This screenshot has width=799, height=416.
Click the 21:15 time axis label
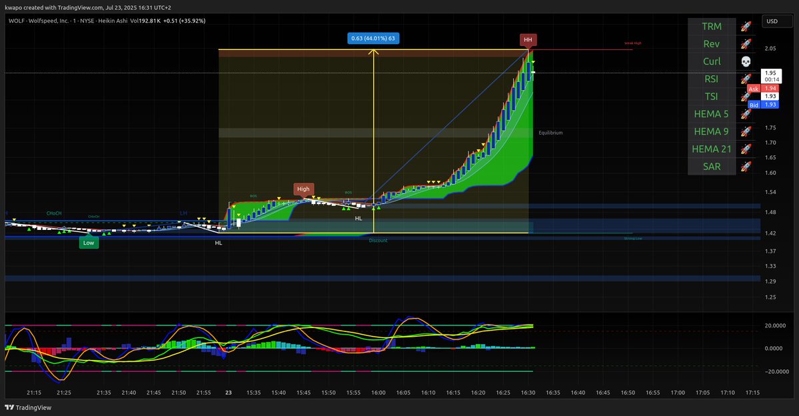[34, 393]
